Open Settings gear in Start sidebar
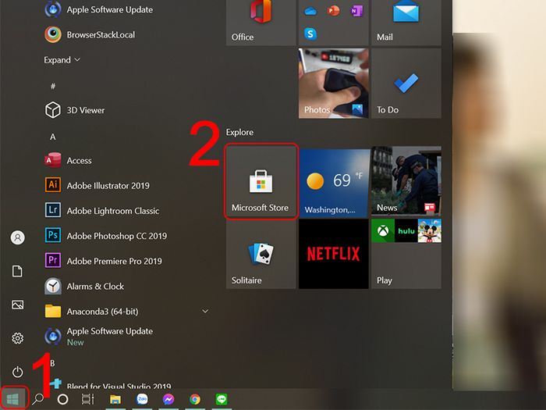 (17, 338)
